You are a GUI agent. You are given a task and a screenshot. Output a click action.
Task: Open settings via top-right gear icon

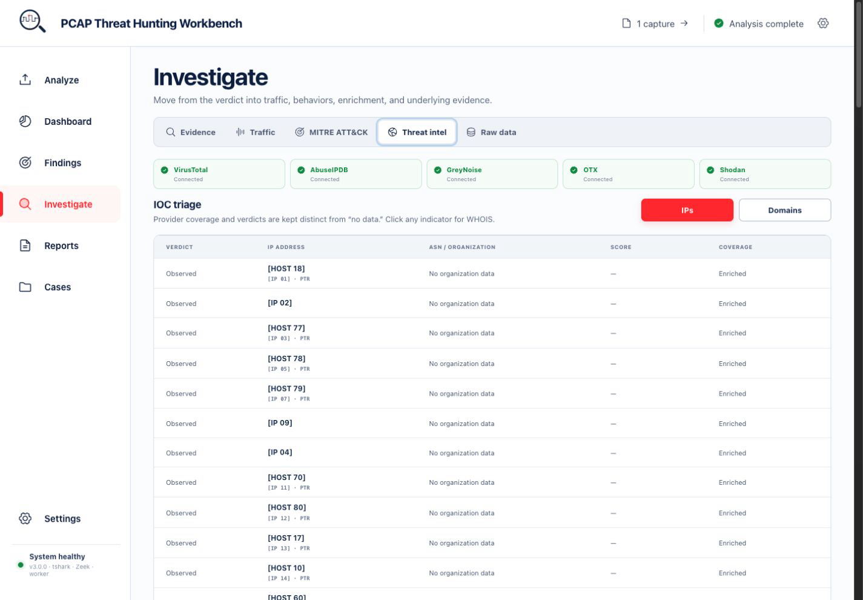tap(823, 23)
